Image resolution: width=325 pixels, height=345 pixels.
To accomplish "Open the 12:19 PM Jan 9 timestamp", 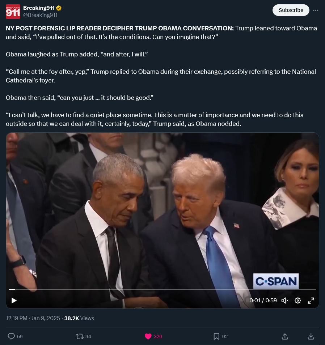I will click(33, 318).
